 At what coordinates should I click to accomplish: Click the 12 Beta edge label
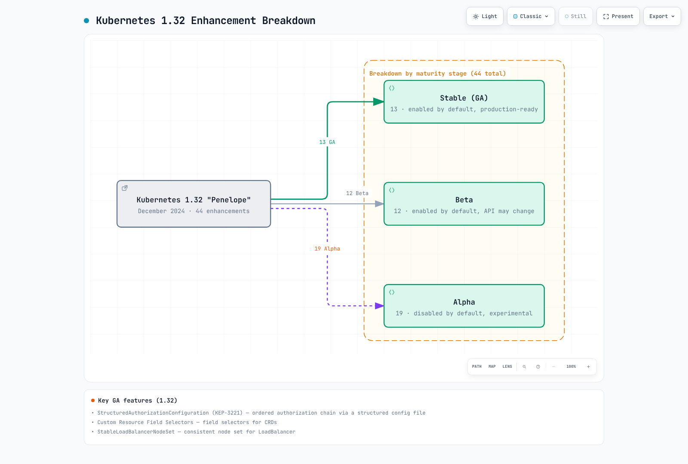357,193
